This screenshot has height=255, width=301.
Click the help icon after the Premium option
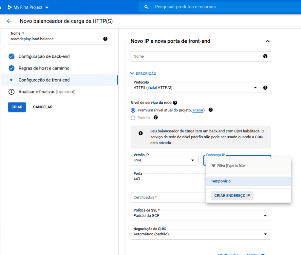211,110
